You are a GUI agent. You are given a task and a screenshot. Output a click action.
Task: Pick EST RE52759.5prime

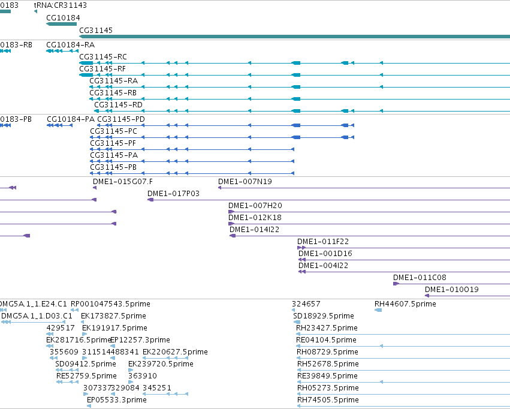coord(86,376)
